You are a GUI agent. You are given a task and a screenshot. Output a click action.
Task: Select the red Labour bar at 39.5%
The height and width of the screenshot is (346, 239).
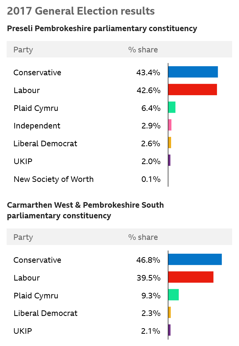(x=191, y=277)
